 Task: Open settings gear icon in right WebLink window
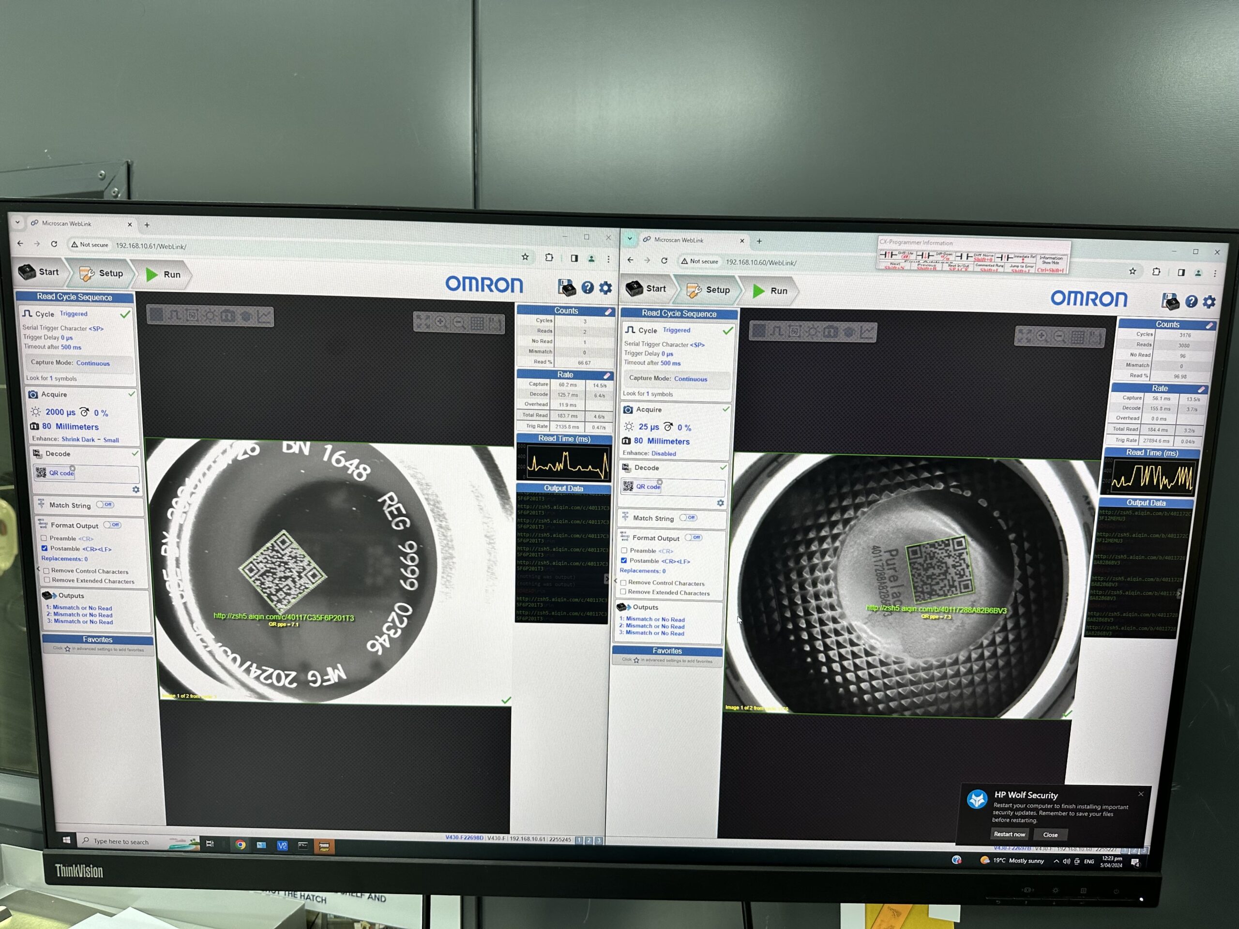(x=1209, y=302)
